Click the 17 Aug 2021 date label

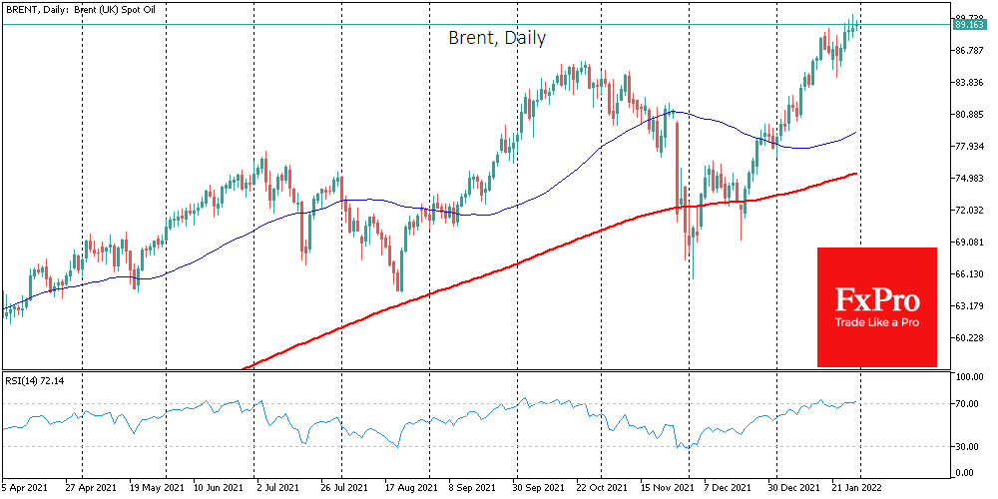click(x=411, y=489)
